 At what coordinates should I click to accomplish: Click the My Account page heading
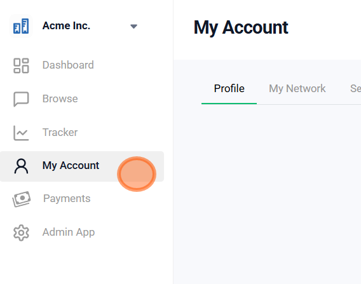(241, 27)
